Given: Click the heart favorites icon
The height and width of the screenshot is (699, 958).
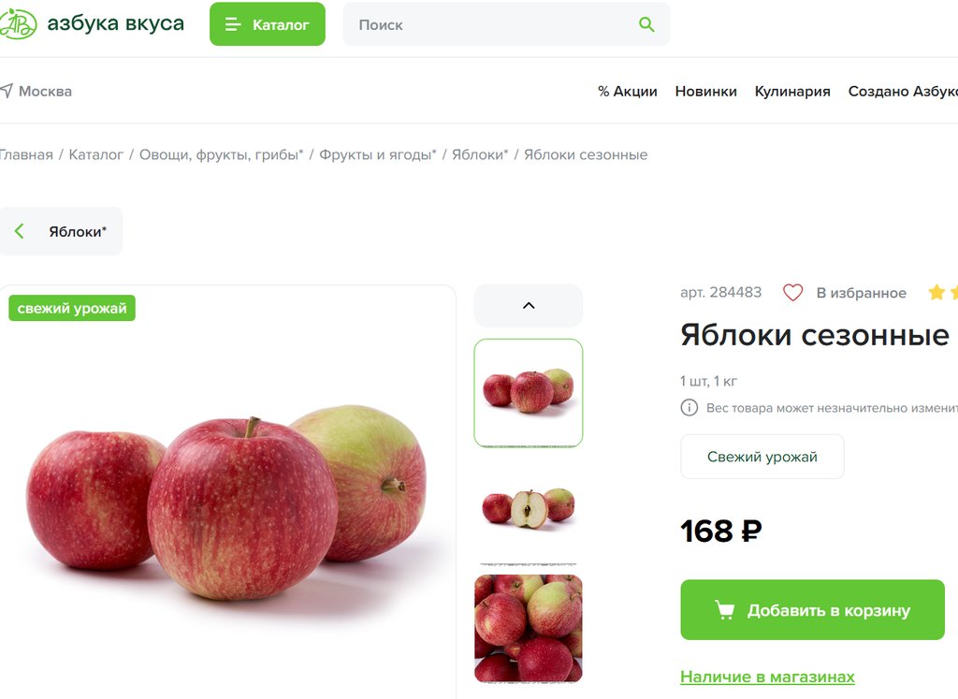Looking at the screenshot, I should click(x=793, y=293).
